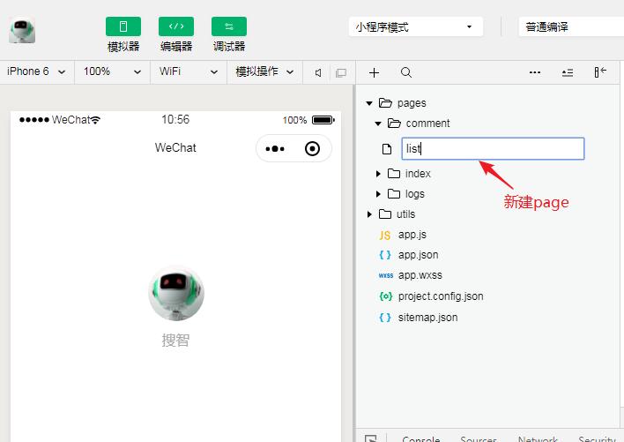624x442 pixels.
Task: Click the braces icon beside sitemap.json
Action: (385, 318)
